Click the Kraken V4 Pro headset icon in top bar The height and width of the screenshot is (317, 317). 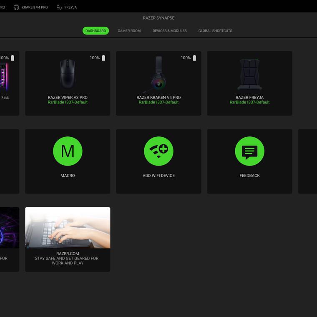pos(16,7)
